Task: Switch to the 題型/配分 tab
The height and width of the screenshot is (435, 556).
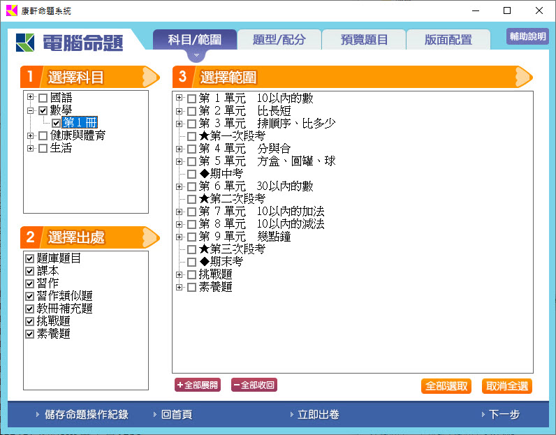Action: click(279, 40)
